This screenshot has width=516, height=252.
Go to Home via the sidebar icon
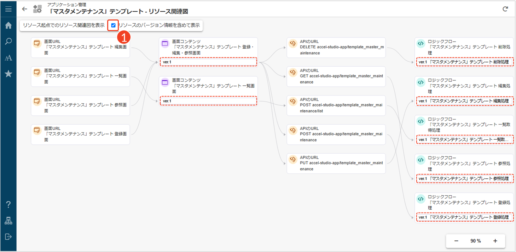tap(8, 25)
